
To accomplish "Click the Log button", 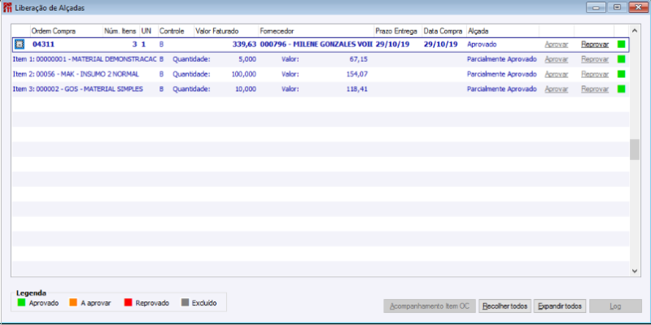I will point(616,306).
